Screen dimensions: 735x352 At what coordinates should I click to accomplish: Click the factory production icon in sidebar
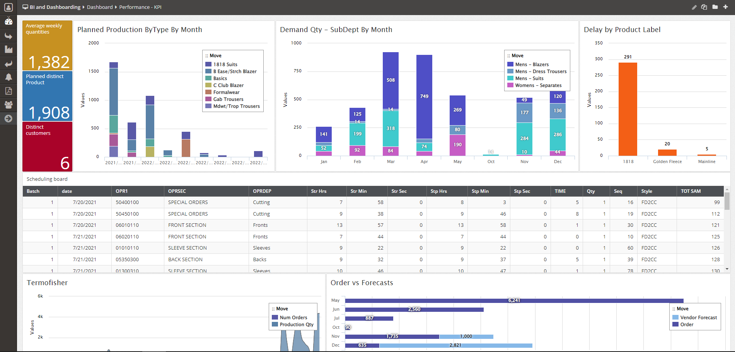[x=8, y=49]
